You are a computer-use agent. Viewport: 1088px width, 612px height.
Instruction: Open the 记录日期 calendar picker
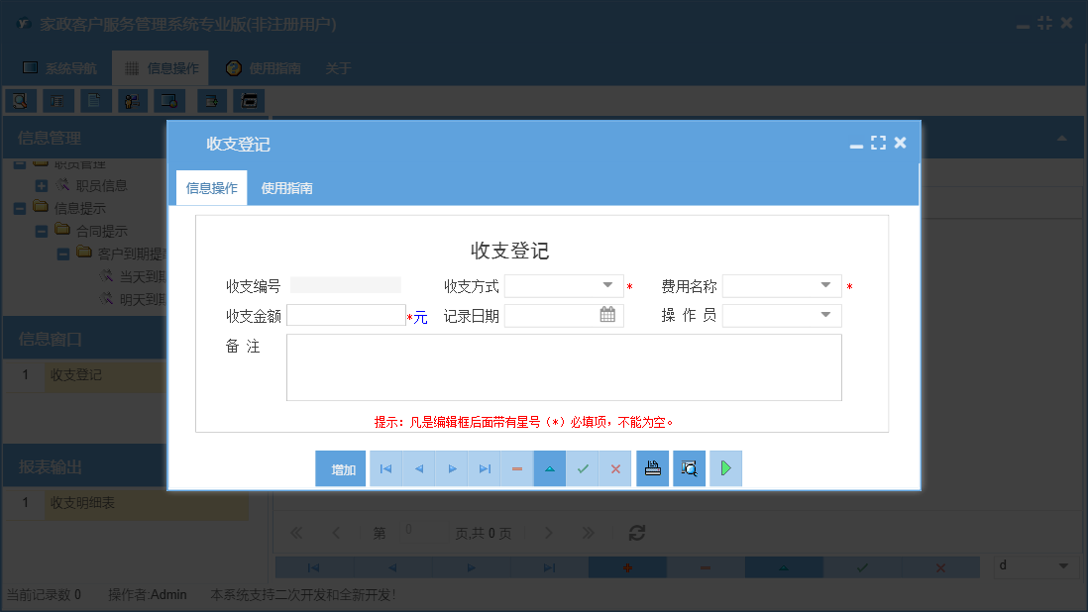[x=606, y=315]
